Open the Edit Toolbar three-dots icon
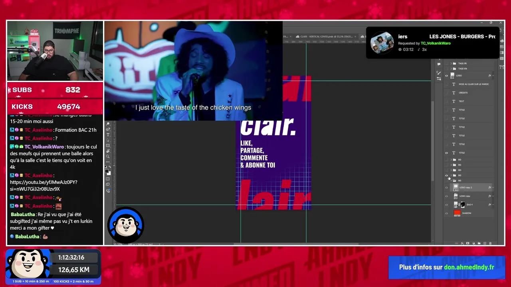 (x=108, y=162)
